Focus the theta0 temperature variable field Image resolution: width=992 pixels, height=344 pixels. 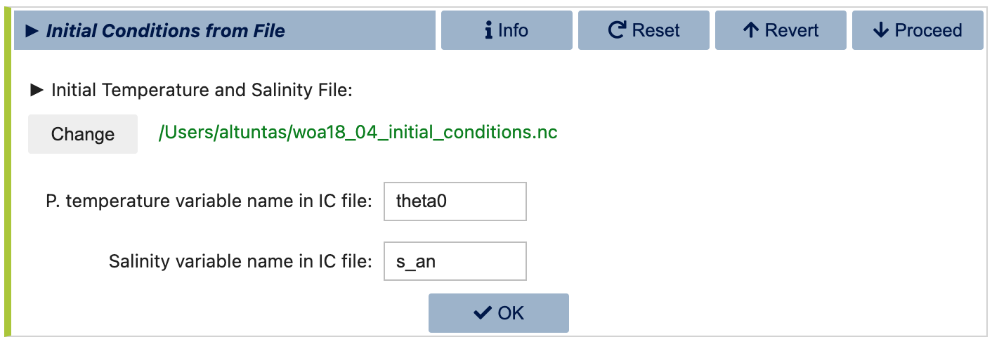[455, 201]
